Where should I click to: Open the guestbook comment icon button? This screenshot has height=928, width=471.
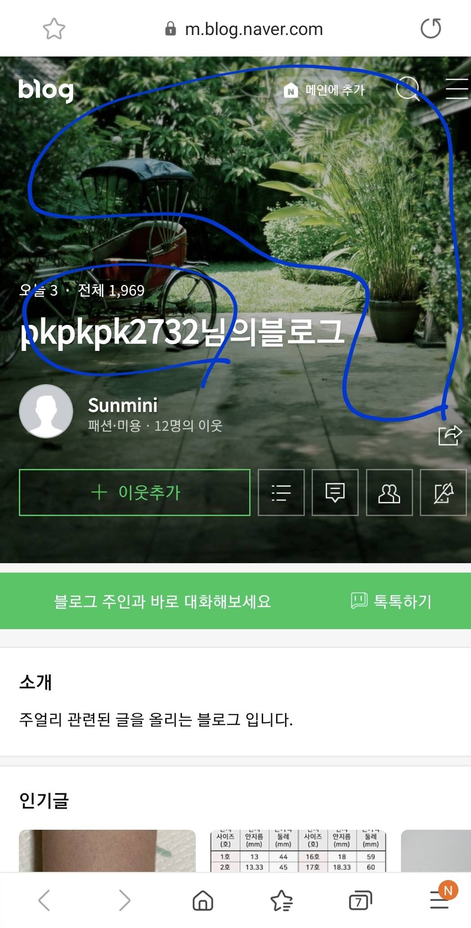(335, 492)
